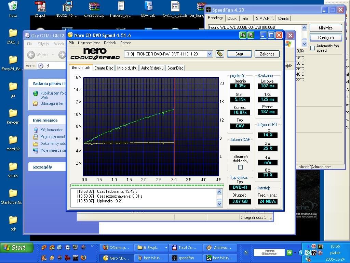Open the gtr desktop folder

[x=13, y=90]
